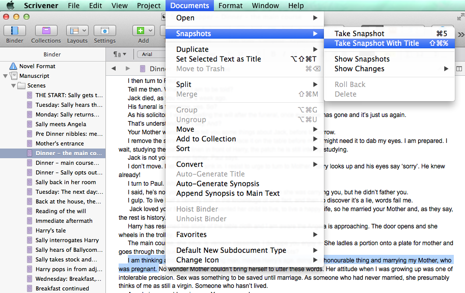Open the File menu
The height and width of the screenshot is (293, 465).
(x=73, y=6)
